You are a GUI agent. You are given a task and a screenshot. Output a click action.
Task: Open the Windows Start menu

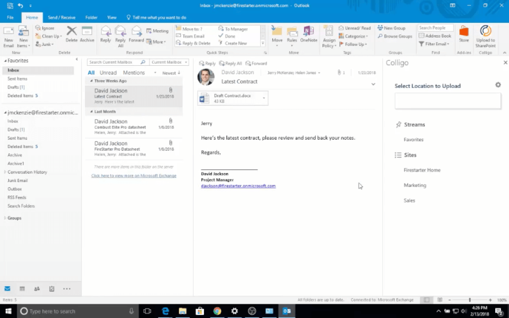pos(9,311)
